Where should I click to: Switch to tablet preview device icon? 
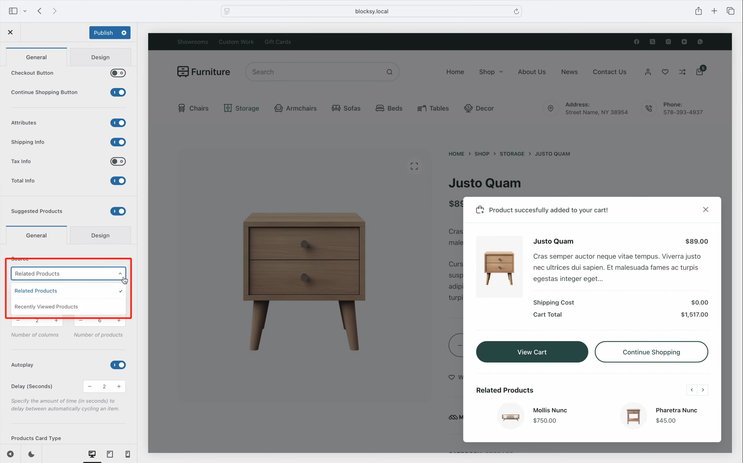pyautogui.click(x=110, y=454)
